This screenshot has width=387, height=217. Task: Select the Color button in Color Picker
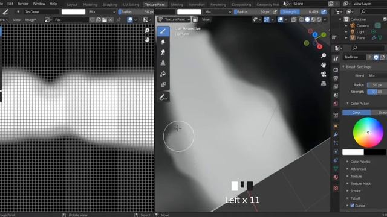click(356, 113)
